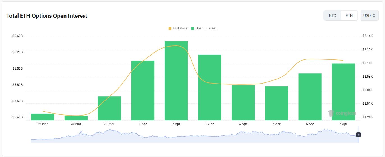Viewport: 385px width, 157px height.
Task: Toggle the ETH Price legend label
Action: tap(180, 28)
